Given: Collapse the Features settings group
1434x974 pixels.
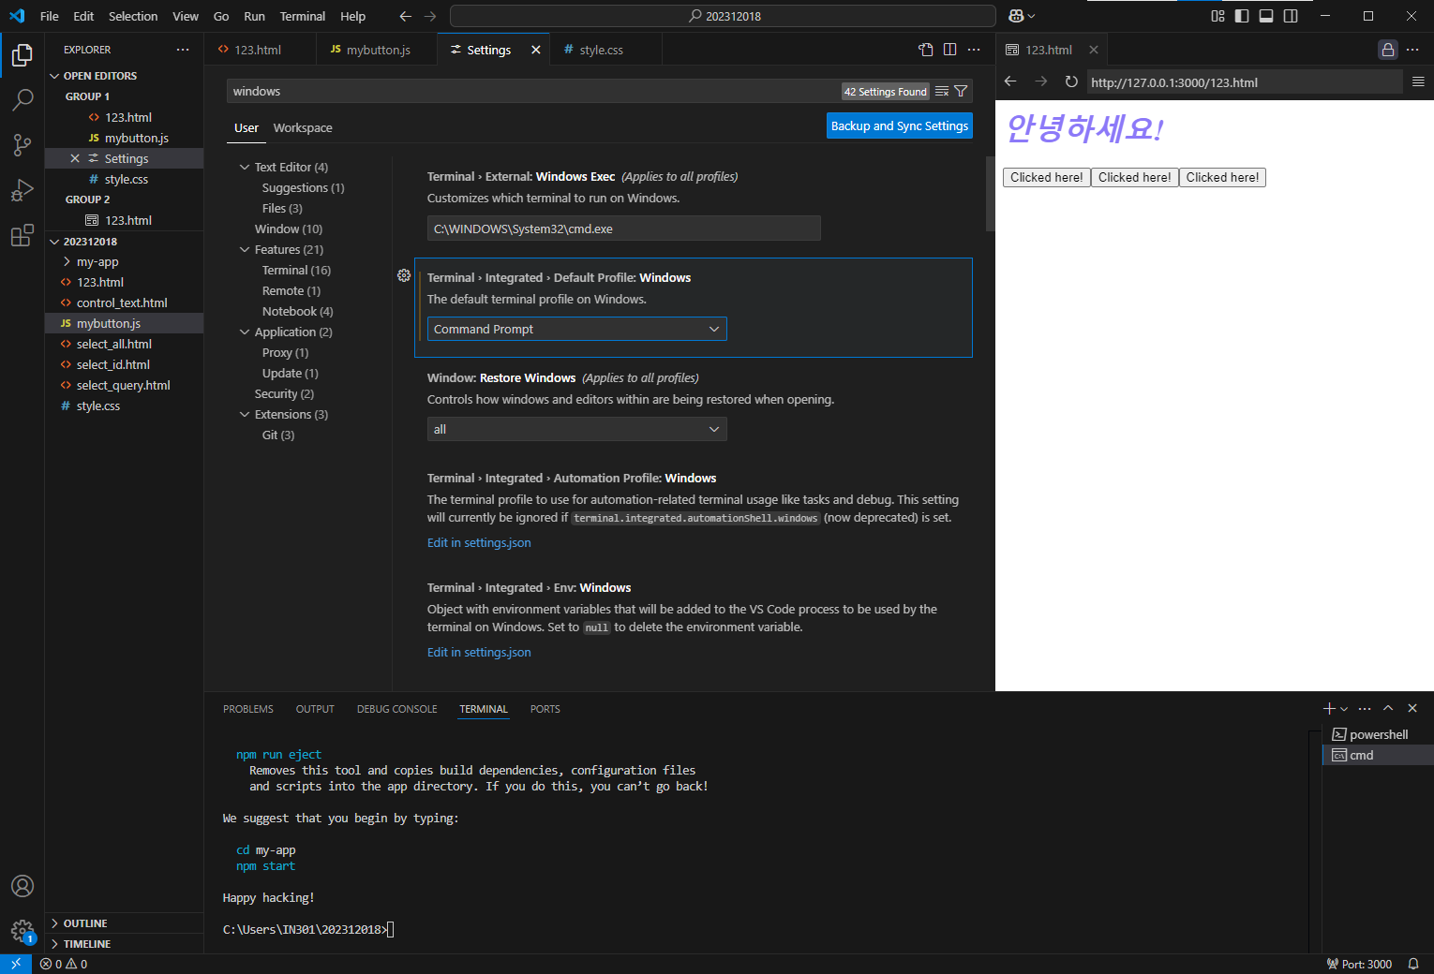Looking at the screenshot, I should [x=245, y=249].
